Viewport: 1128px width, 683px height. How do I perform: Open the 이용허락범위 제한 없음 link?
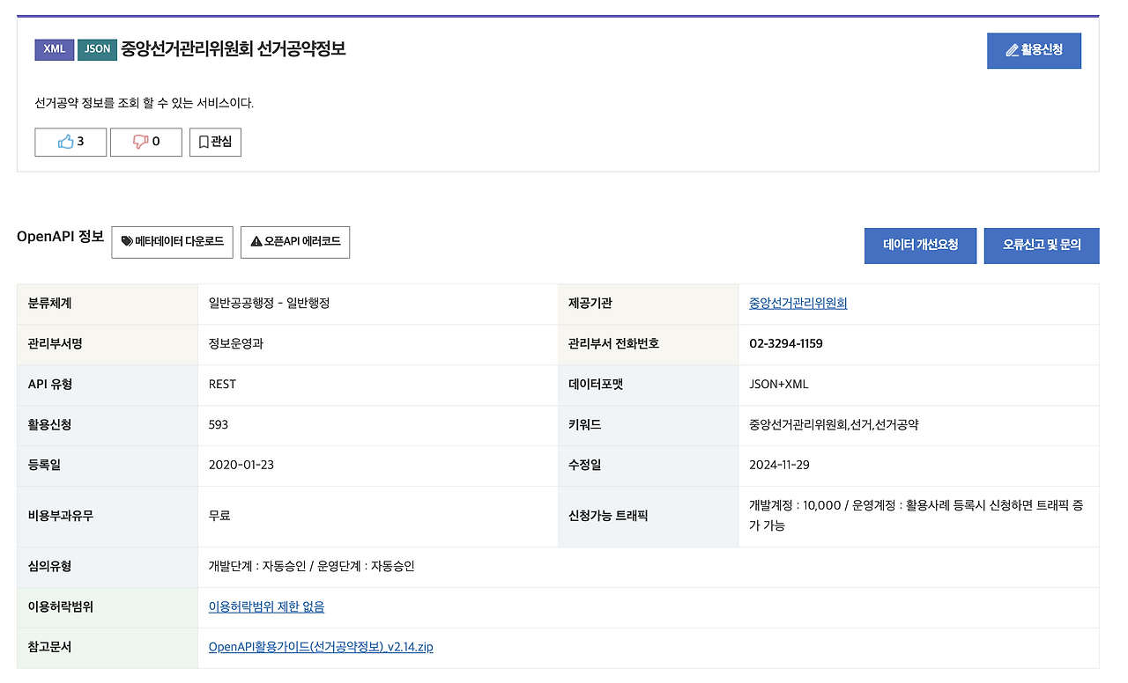pyautogui.click(x=266, y=606)
